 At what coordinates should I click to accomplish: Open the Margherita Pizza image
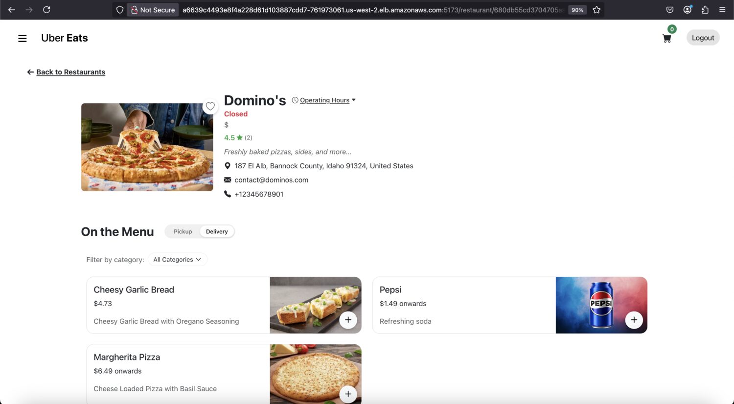pos(316,374)
